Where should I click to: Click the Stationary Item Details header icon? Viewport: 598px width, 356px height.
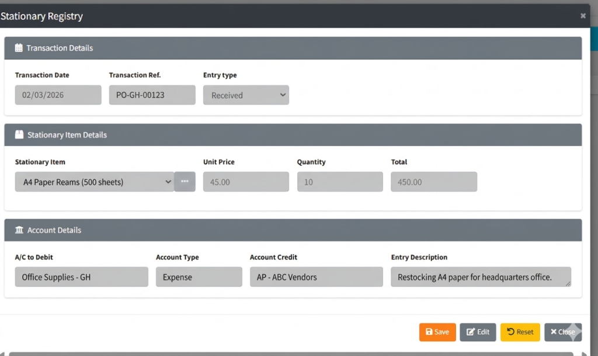tap(19, 135)
